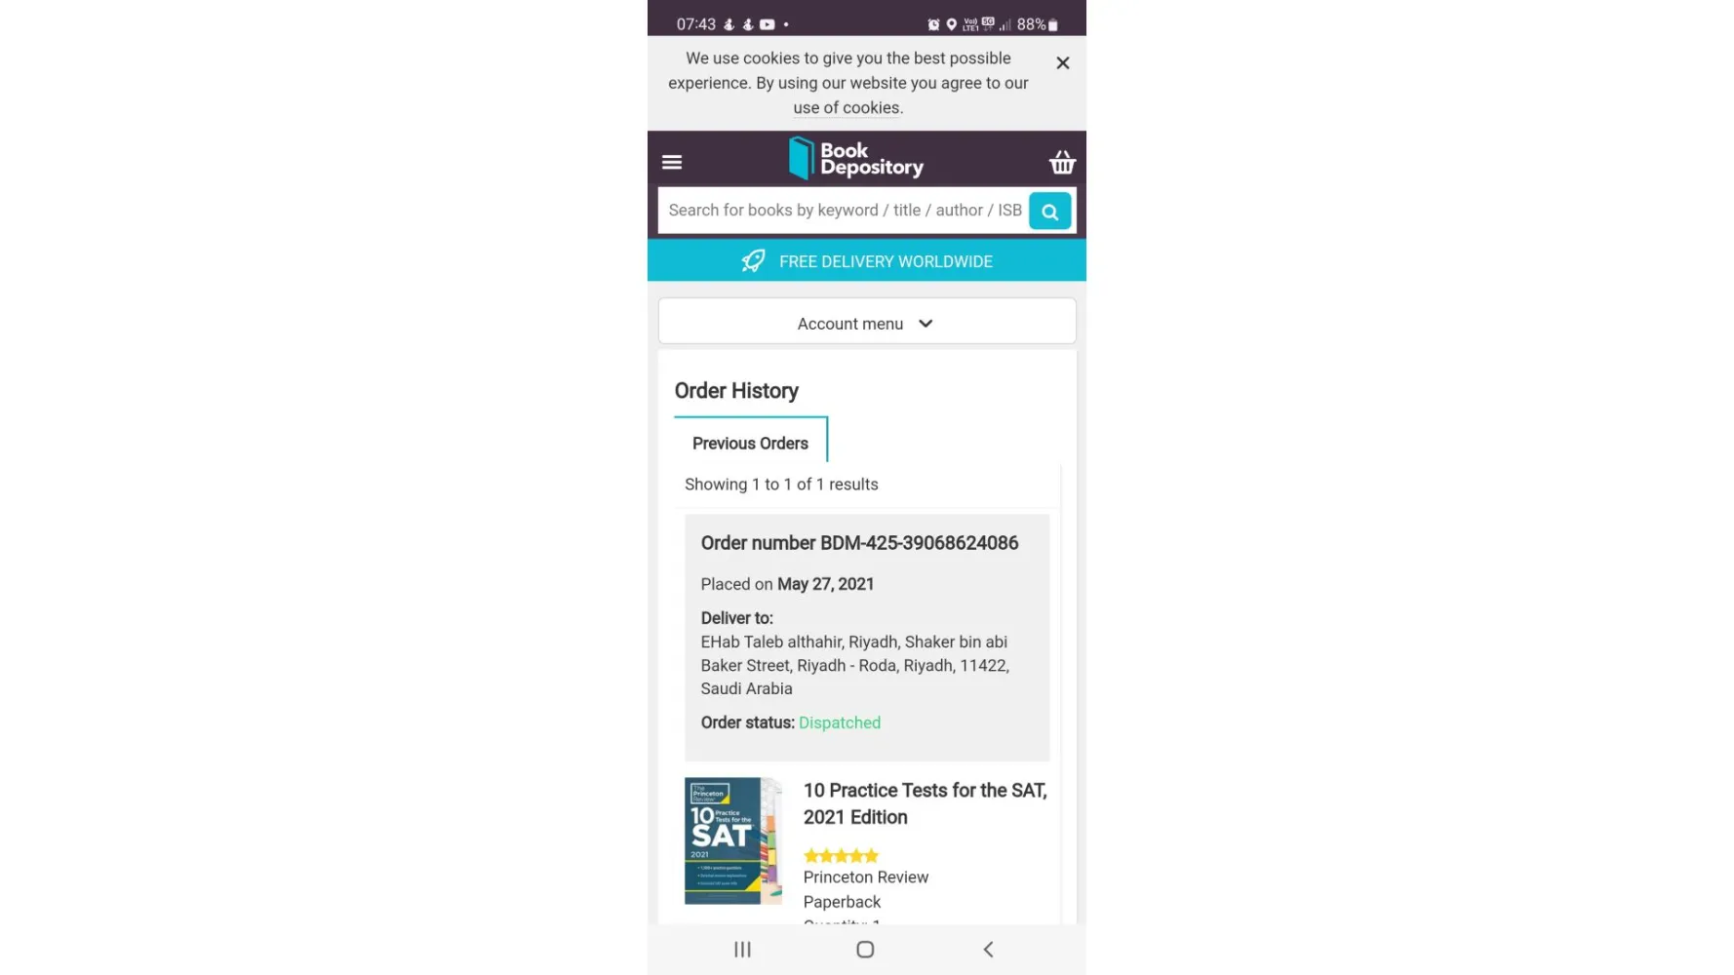
Task: Tap the rocket free delivery icon
Action: pyautogui.click(x=753, y=261)
